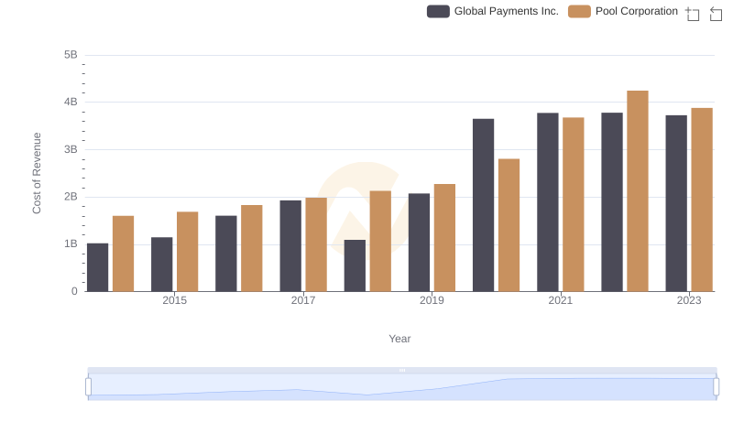Click the '2021' x-axis label
733x422 pixels.
pos(560,300)
